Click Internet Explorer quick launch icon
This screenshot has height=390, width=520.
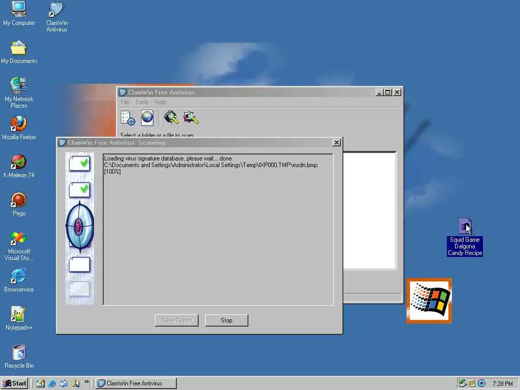tap(52, 384)
